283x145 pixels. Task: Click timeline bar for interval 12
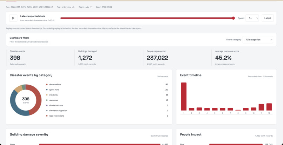pos(269,107)
